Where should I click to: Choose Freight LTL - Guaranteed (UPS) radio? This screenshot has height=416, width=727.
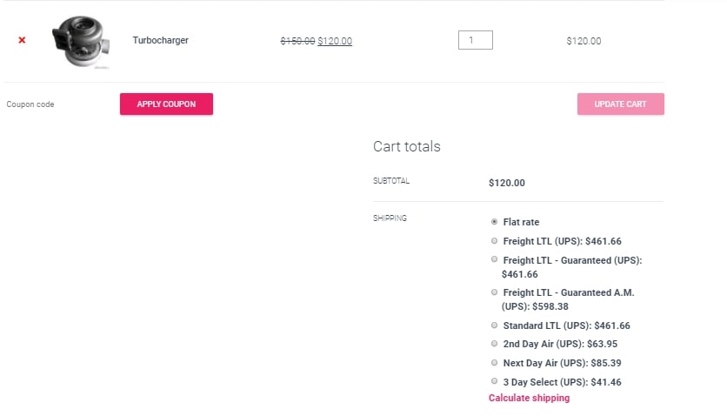click(494, 259)
